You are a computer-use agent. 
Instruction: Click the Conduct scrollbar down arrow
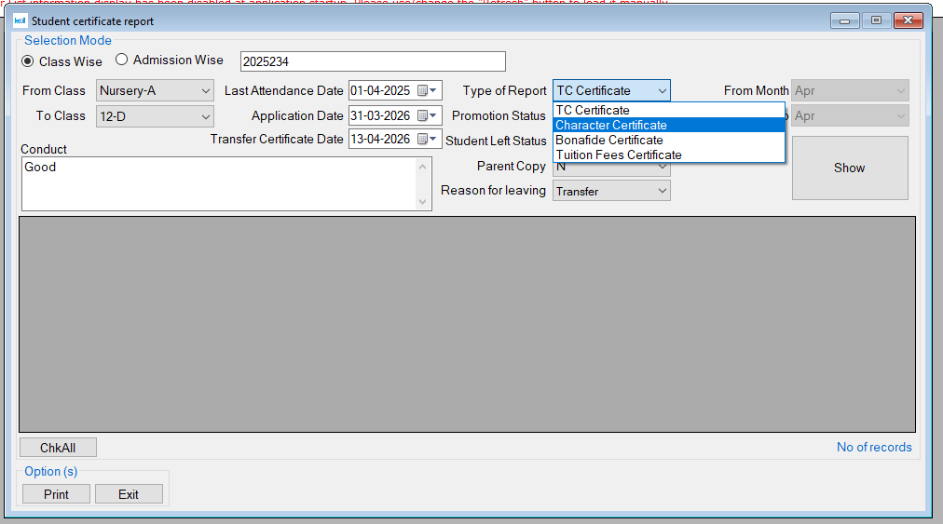(424, 203)
